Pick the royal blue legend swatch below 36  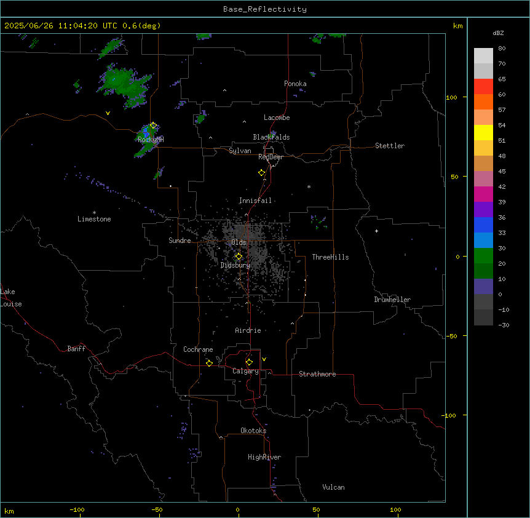click(483, 225)
